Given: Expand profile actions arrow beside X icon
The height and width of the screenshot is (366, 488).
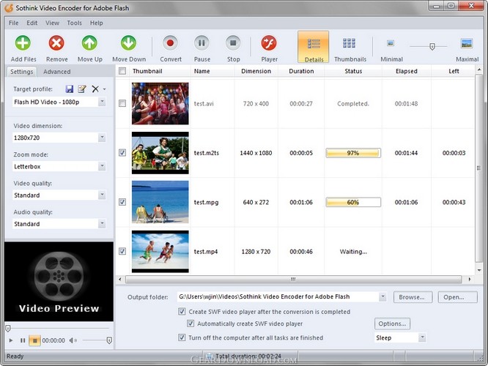Looking at the screenshot, I should [x=104, y=89].
